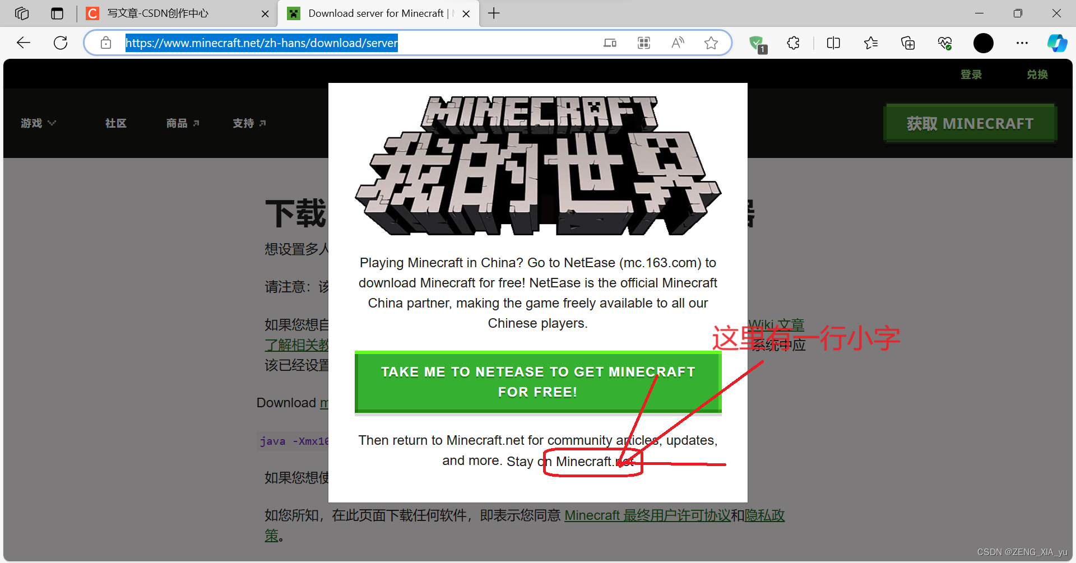Click the site security lock icon
Image resolution: width=1076 pixels, height=563 pixels.
point(105,43)
